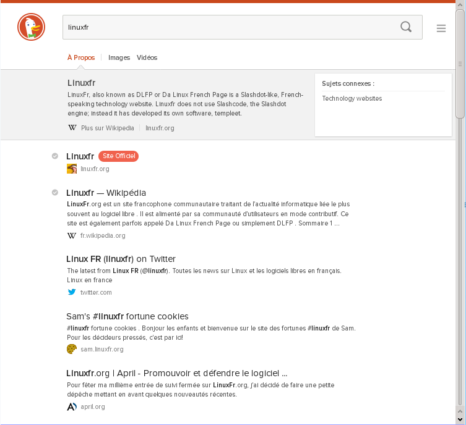Click the April.org favicon

click(72, 406)
